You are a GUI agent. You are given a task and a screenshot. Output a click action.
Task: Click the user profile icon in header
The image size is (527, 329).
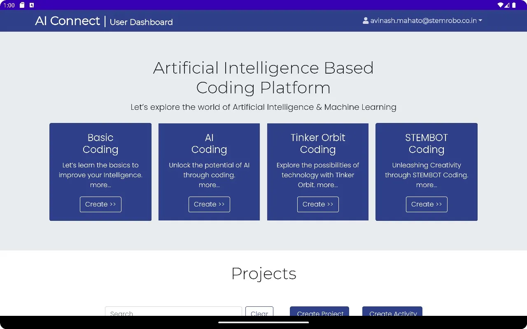coord(366,21)
